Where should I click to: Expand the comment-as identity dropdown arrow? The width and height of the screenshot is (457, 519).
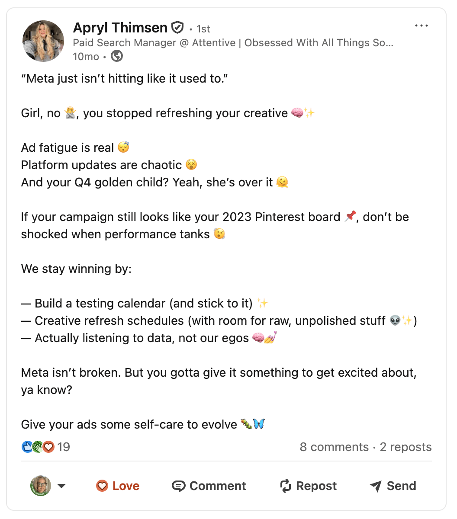pos(61,486)
